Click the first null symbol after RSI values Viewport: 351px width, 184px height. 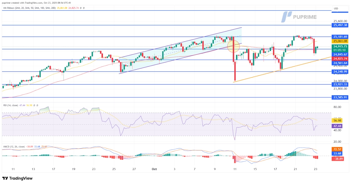(x=33, y=105)
